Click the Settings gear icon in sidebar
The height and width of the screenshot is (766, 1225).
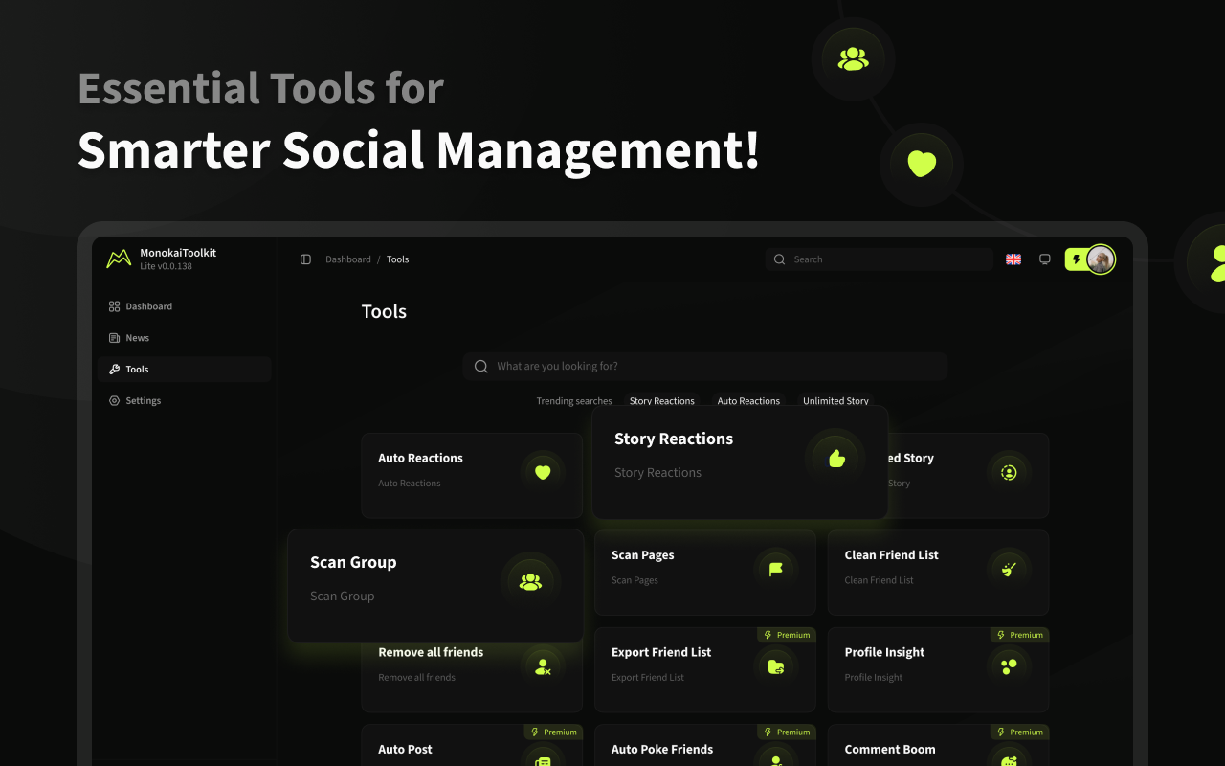click(114, 400)
